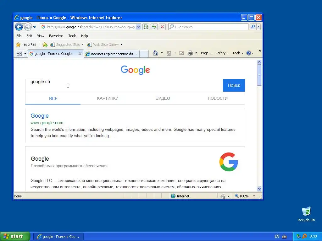Go back with the Back arrow button
Screen dimensions: 322x241
coord(19,27)
